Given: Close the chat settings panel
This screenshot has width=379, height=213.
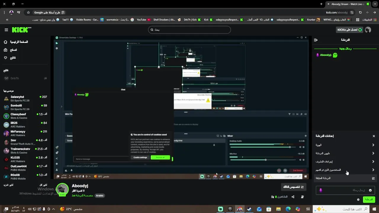Looking at the screenshot, I should click(x=374, y=136).
